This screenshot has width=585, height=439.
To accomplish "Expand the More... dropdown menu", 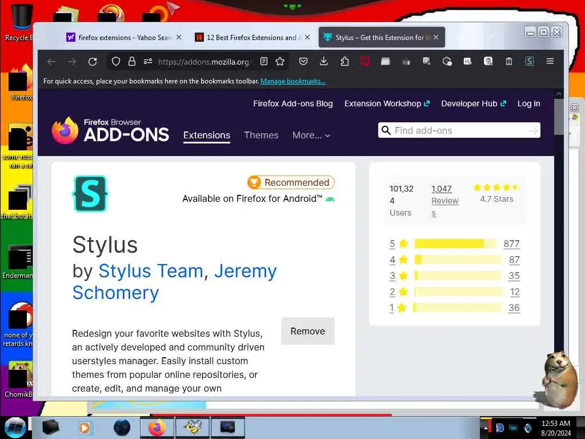I will [x=311, y=135].
